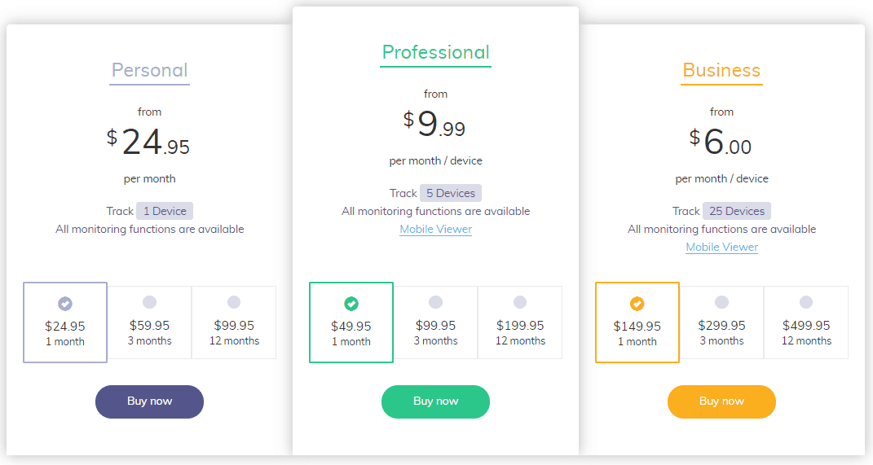Click the green Buy now button
The image size is (873, 465).
tap(435, 401)
